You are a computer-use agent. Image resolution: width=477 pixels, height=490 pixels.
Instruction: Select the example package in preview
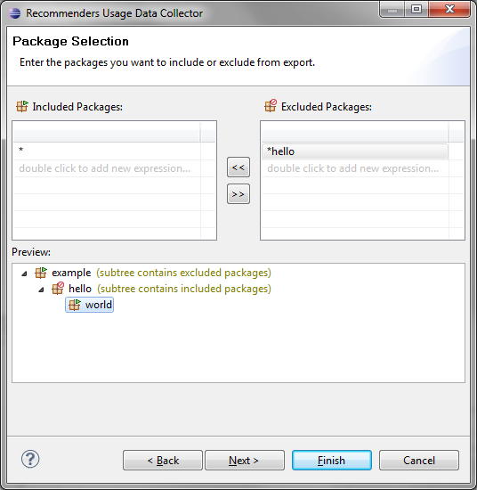pos(71,273)
